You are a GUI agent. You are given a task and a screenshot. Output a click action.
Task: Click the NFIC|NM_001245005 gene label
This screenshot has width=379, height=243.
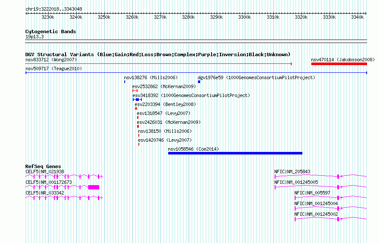point(296,182)
